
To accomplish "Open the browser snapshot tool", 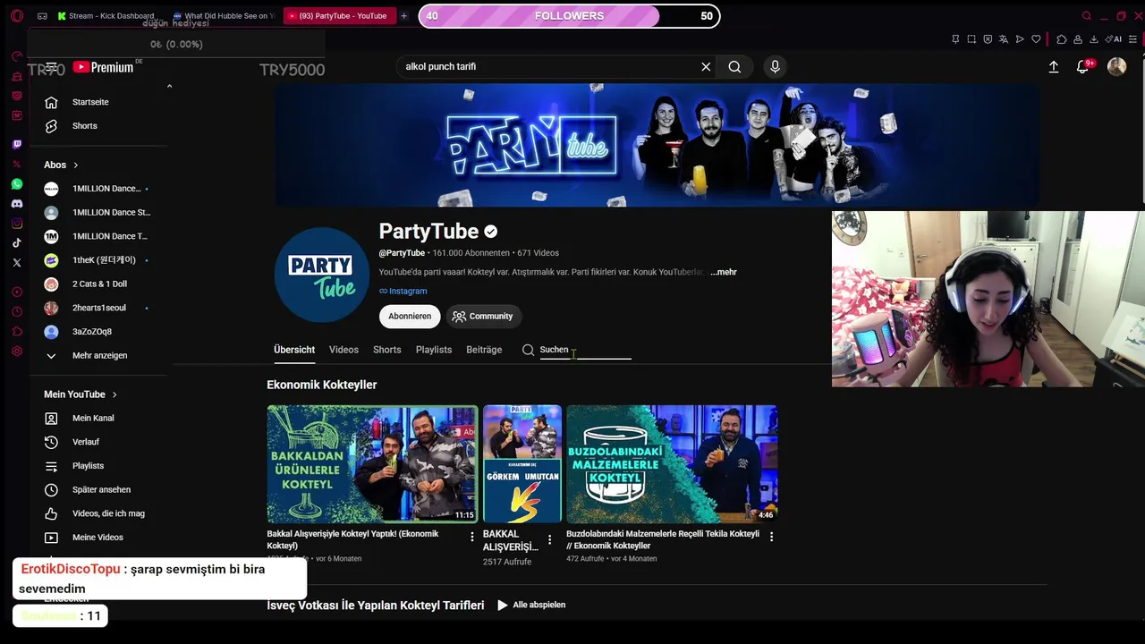I will pyautogui.click(x=971, y=39).
